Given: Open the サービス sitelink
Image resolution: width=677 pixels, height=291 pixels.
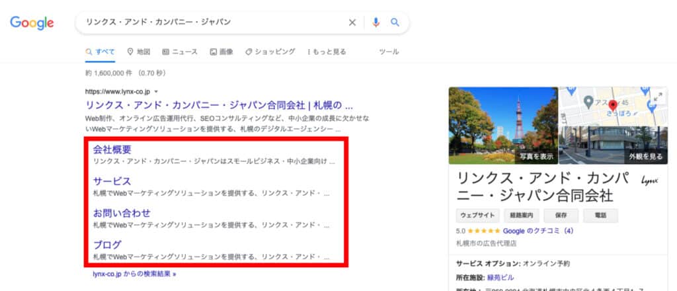Looking at the screenshot, I should point(112,181).
